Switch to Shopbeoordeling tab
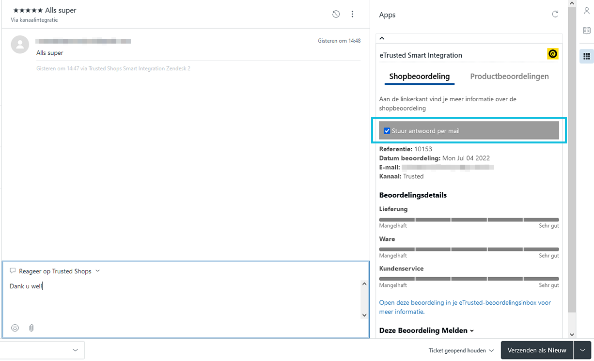The image size is (594, 361). tap(420, 76)
